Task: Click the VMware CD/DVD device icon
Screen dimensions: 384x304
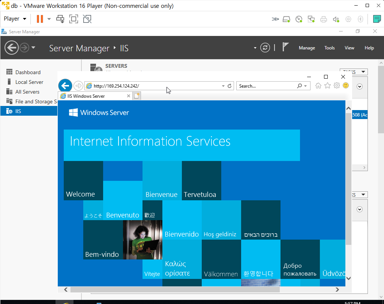Action: coord(299,19)
